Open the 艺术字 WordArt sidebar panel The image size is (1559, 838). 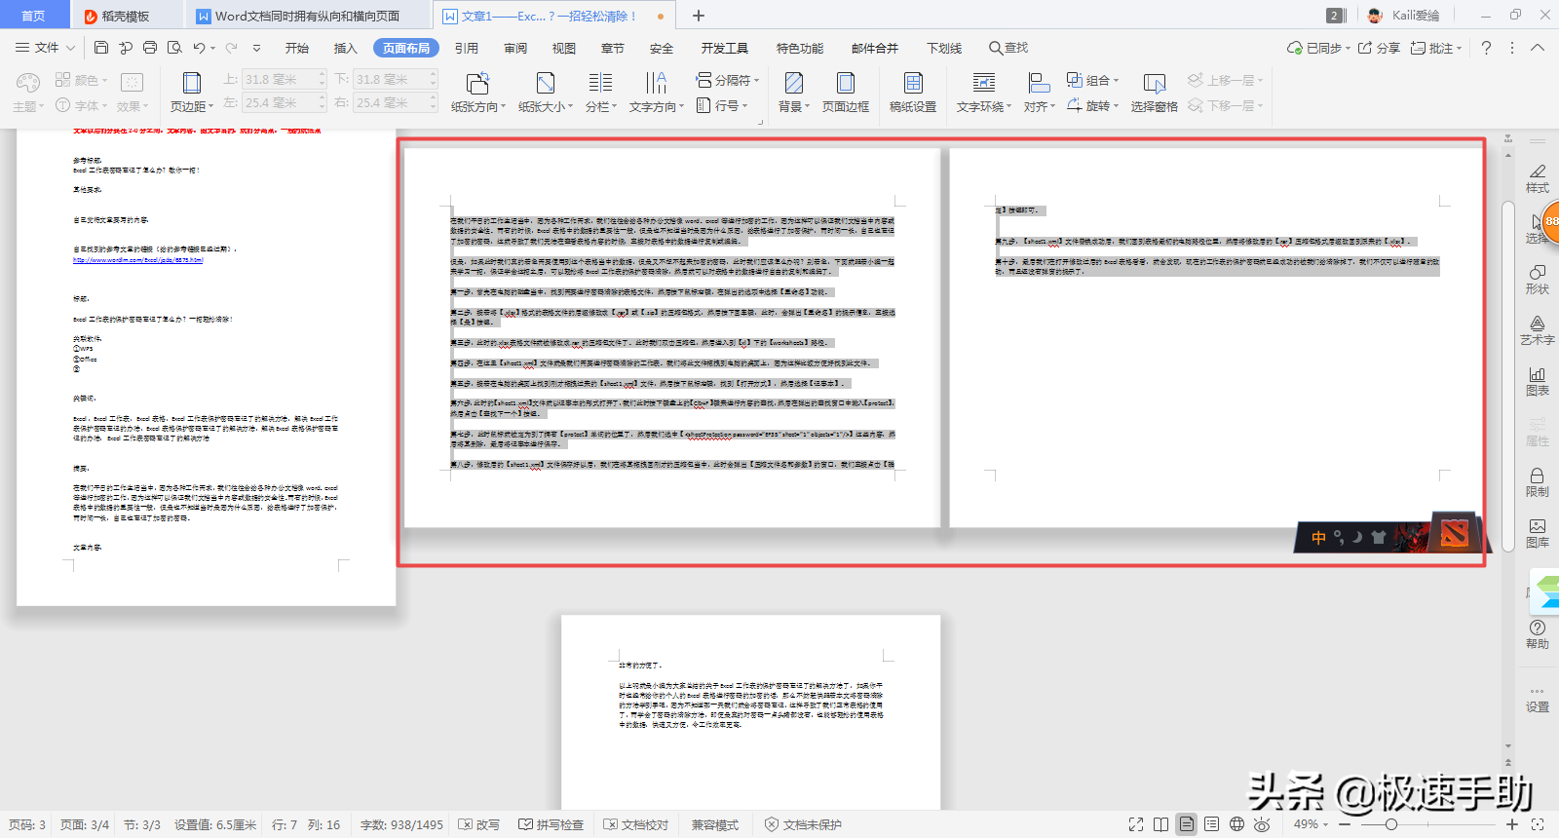[1538, 330]
